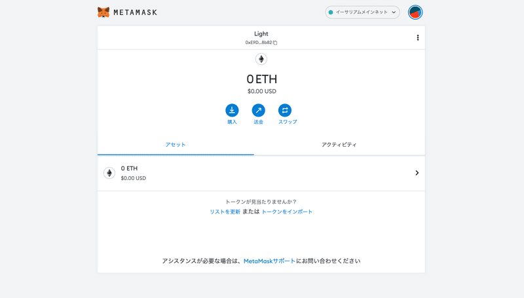Viewport: 524px width, 298px height.
Task: Expand the 0 ETH asset row chevron
Action: pos(417,173)
